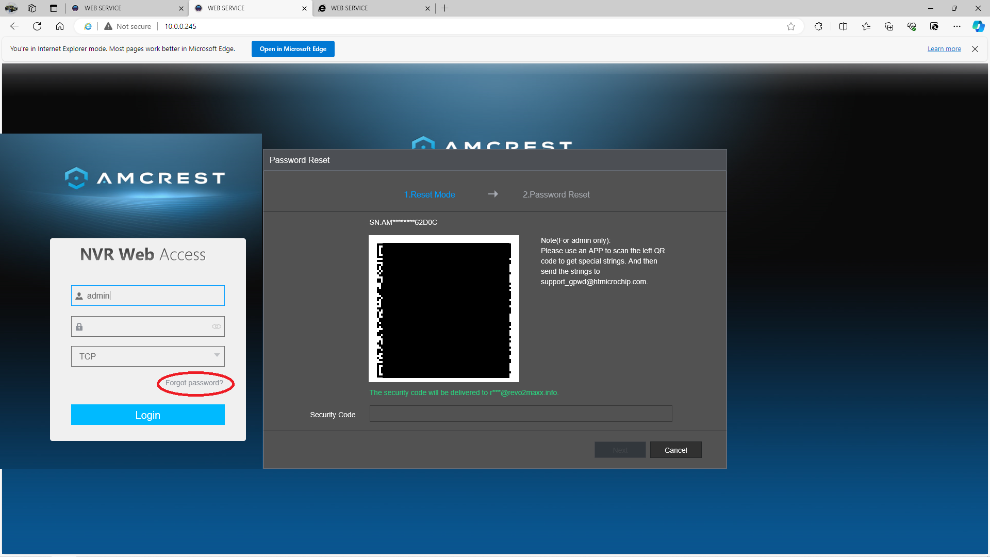This screenshot has height=557, width=990.
Task: Refresh the current page
Action: click(37, 26)
